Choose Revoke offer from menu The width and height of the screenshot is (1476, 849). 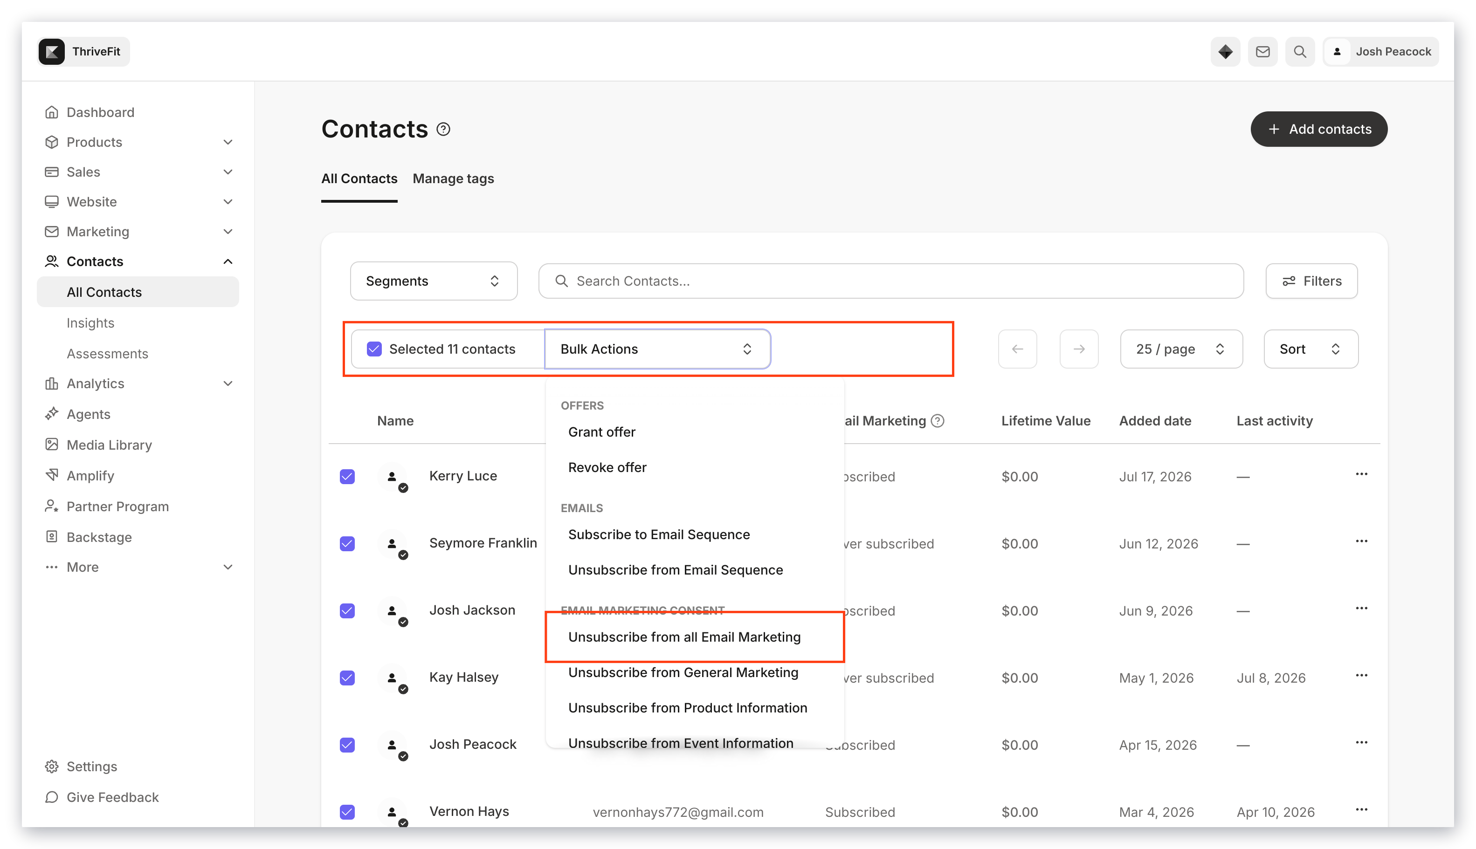[x=607, y=467]
